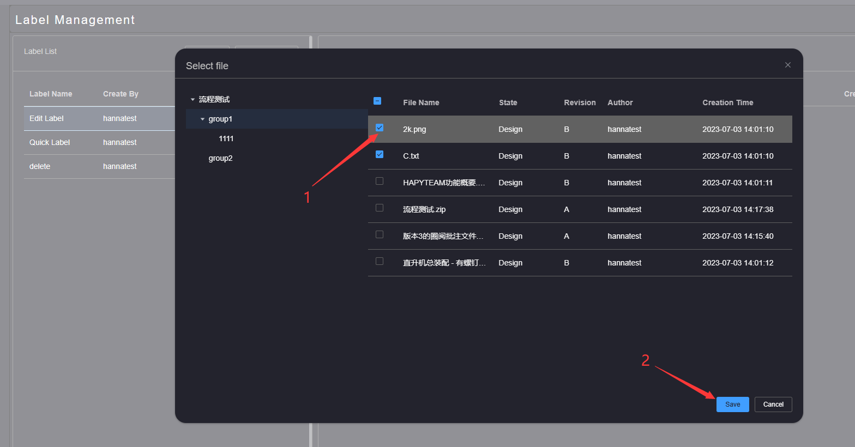
Task: Click the Label List panel title
Action: pos(40,51)
